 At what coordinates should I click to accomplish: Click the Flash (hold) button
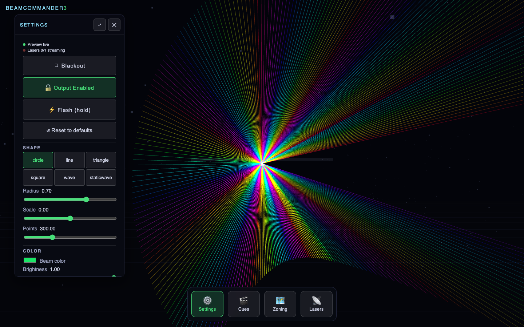point(70,110)
